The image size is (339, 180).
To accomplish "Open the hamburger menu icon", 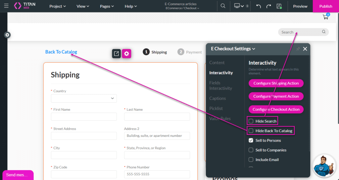I will coord(6,6).
